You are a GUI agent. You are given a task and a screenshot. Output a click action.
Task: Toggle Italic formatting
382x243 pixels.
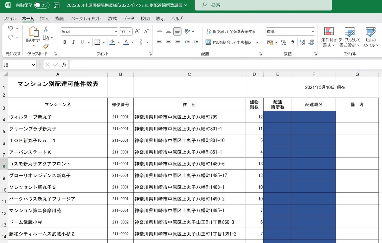(x=73, y=42)
